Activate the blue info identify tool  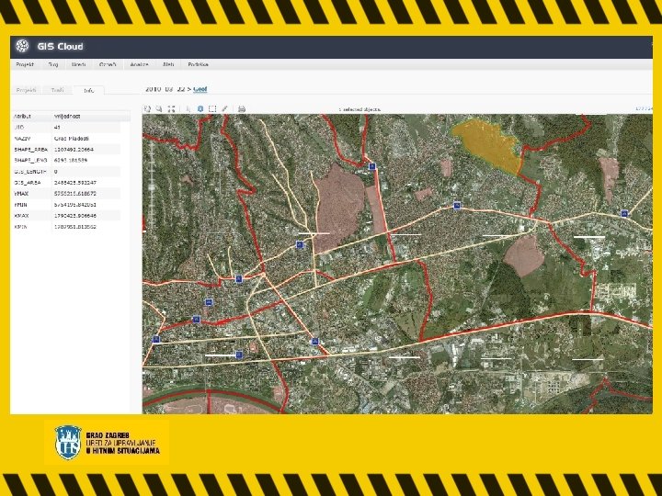pos(200,108)
